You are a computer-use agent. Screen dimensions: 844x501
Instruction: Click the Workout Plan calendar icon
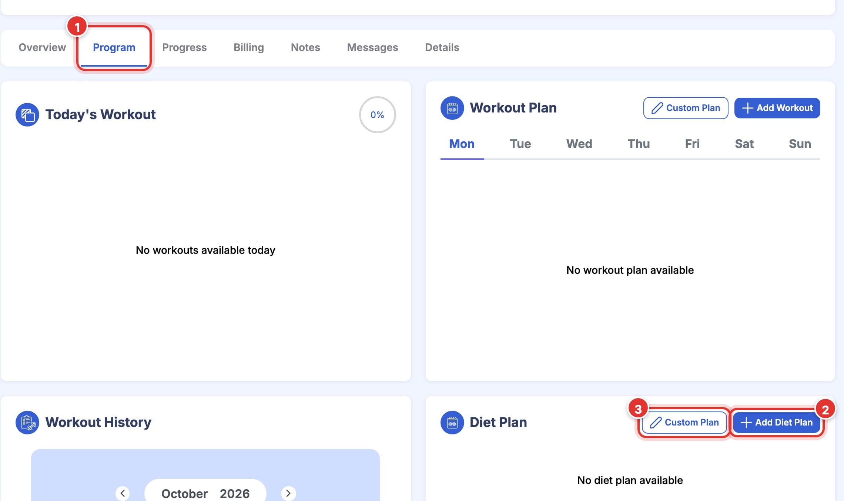pyautogui.click(x=452, y=108)
